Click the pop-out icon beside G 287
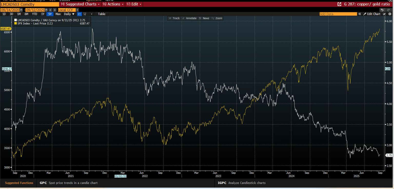394x189 pixels. (339, 4)
